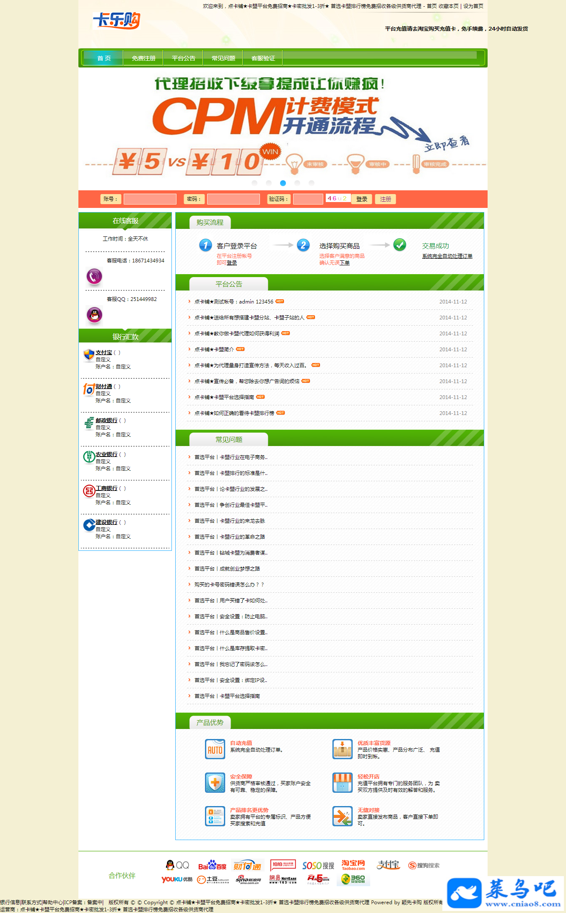This screenshot has height=913, width=566.
Task: Click the AUTO 自动充值 icon
Action: [x=215, y=749]
